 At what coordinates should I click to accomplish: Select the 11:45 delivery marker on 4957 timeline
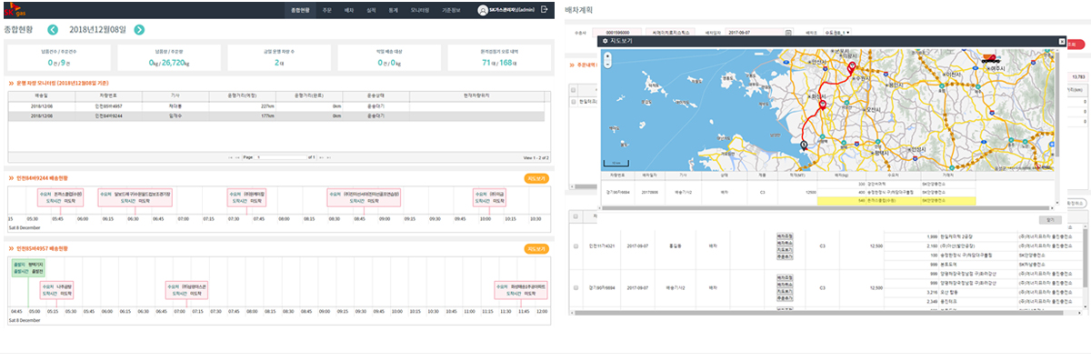pyautogui.click(x=521, y=289)
